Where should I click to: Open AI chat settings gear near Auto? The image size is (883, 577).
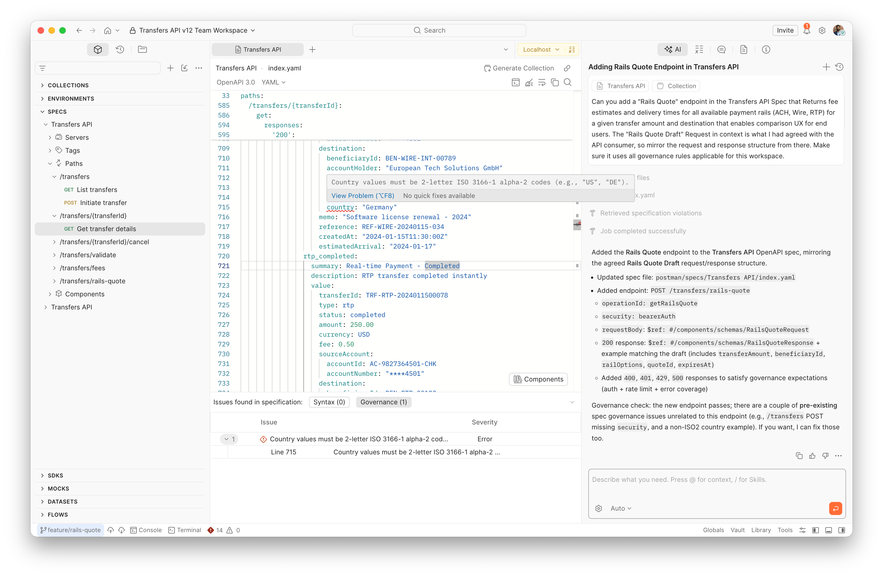[598, 508]
